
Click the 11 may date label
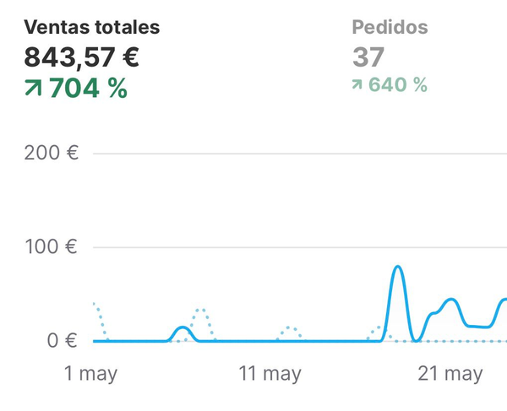[x=270, y=374]
